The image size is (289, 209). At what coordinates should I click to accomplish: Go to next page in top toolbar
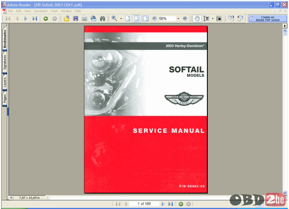26,19
